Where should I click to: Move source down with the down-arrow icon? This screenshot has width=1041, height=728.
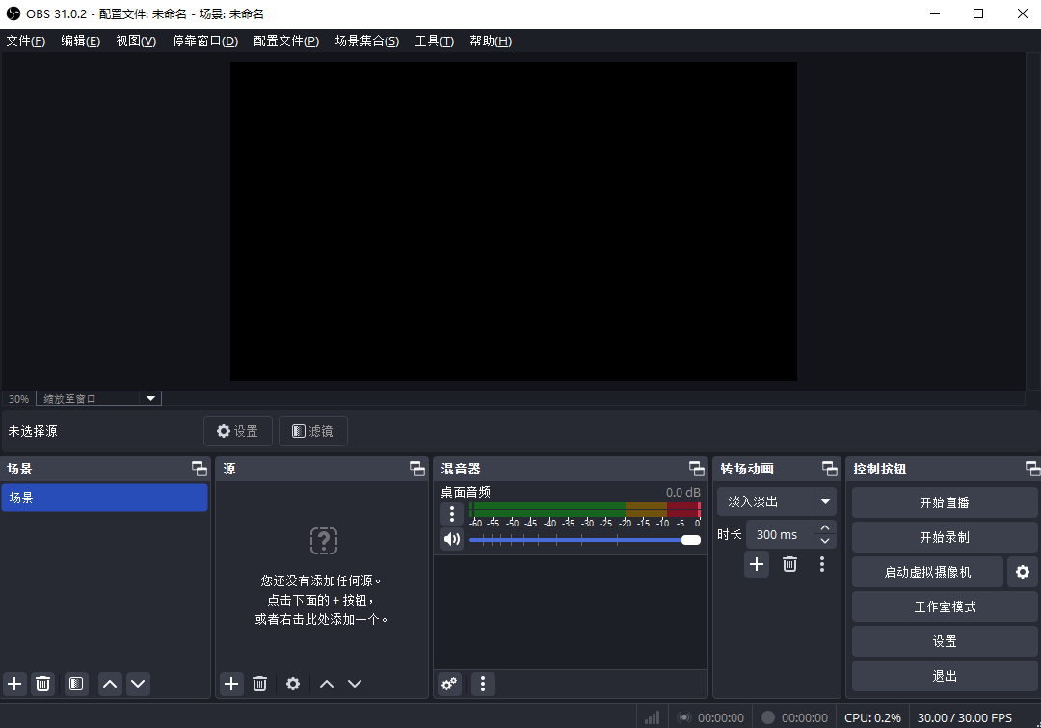pyautogui.click(x=355, y=684)
